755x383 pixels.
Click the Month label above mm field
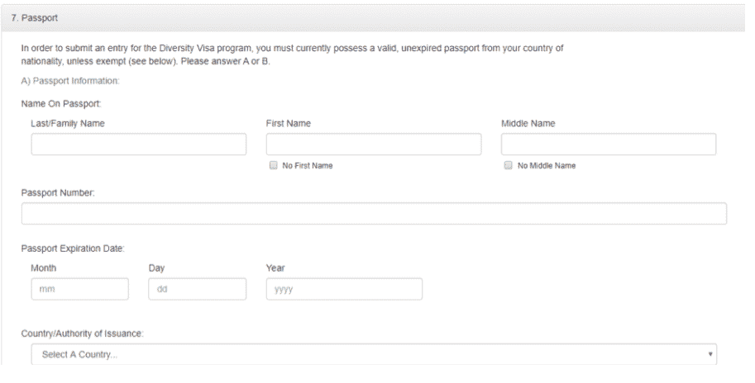point(44,267)
